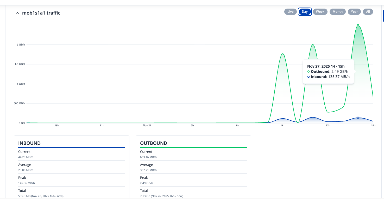
Task: Show traffic for the Week range
Action: [x=320, y=12]
